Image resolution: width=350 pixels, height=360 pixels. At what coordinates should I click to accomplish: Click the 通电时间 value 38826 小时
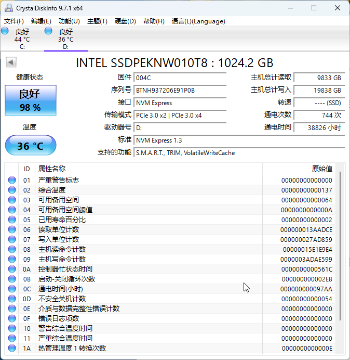point(319,127)
